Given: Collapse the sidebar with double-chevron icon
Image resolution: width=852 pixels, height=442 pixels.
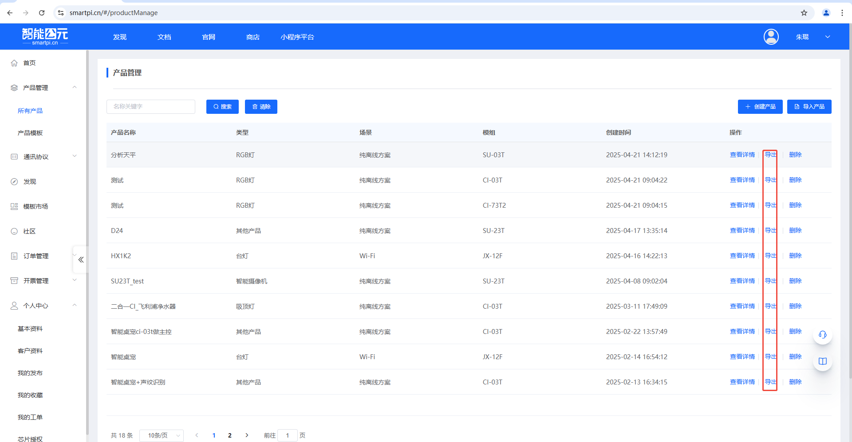Looking at the screenshot, I should 81,260.
